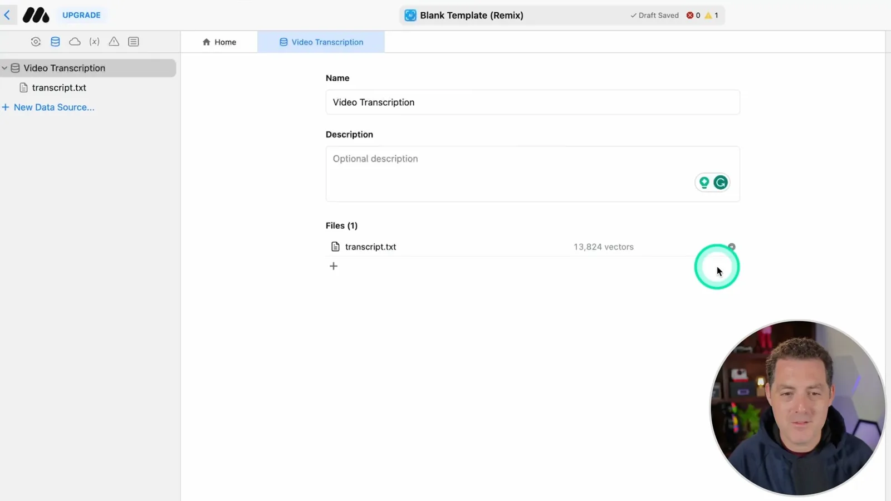Image resolution: width=891 pixels, height=501 pixels.
Task: Select the data sources database icon
Action: (55, 42)
